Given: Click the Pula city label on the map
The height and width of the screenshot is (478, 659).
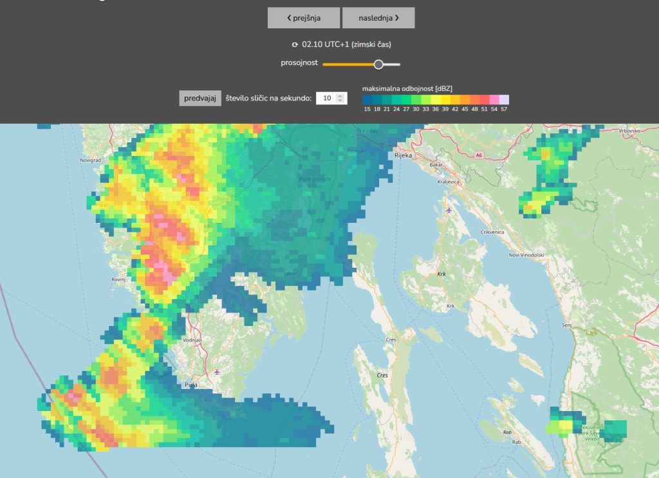Looking at the screenshot, I should (190, 385).
